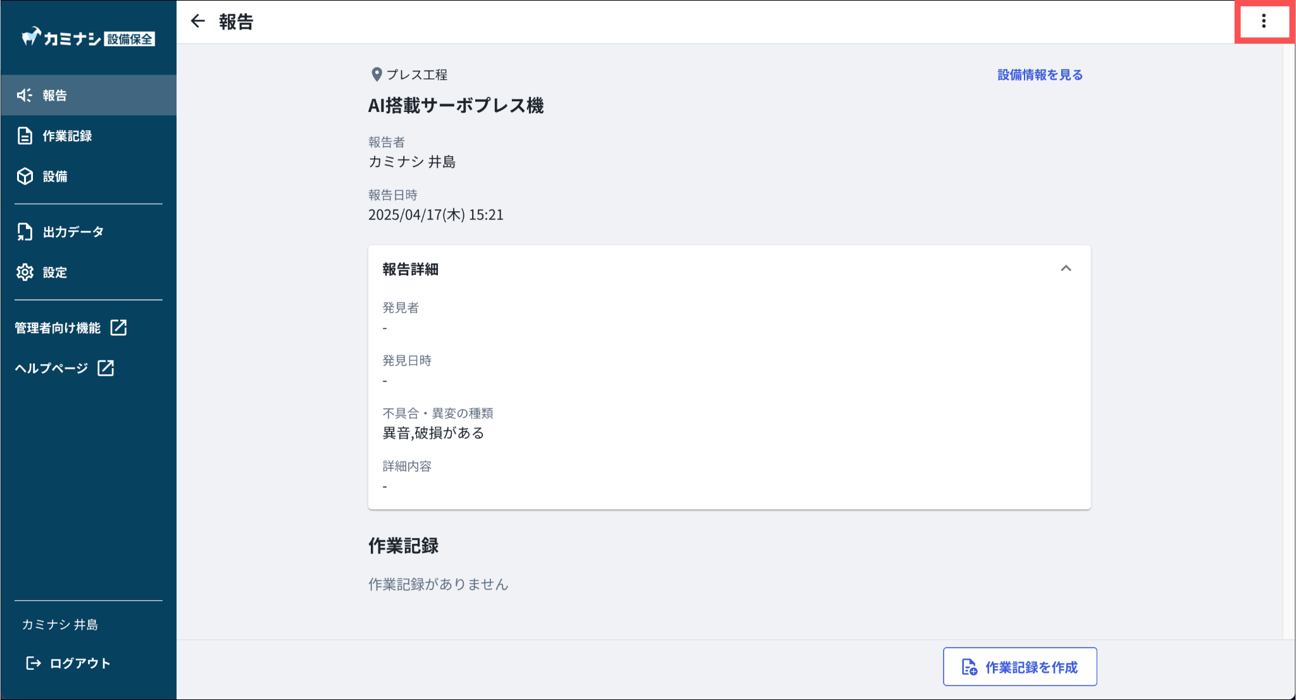
Task: Click the page vertical scrollbar
Action: (x=1288, y=341)
